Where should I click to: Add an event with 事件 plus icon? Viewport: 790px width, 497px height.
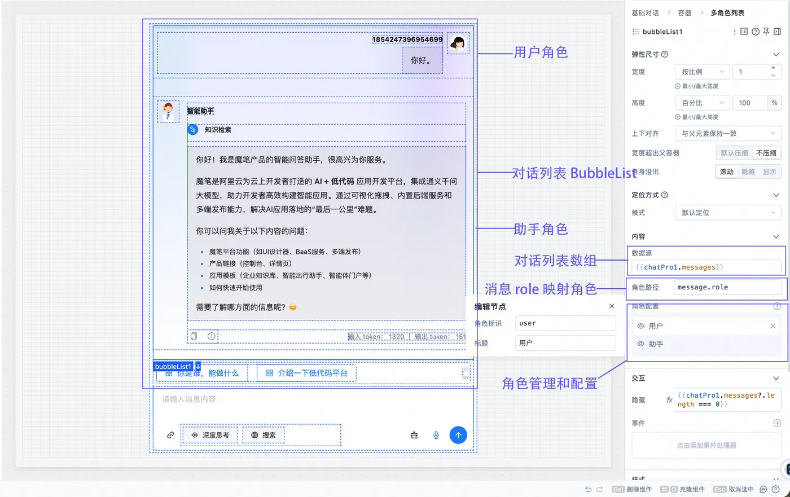click(777, 423)
